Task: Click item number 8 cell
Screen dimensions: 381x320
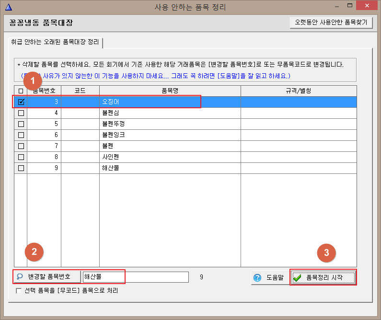Action: coord(44,157)
